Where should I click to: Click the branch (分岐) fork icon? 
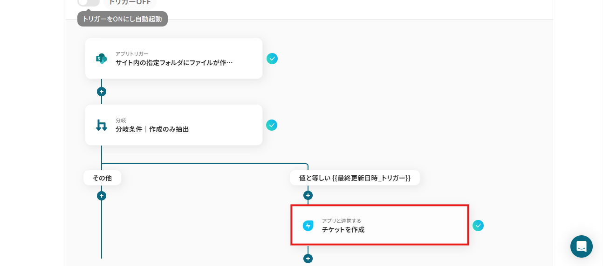pyautogui.click(x=101, y=125)
